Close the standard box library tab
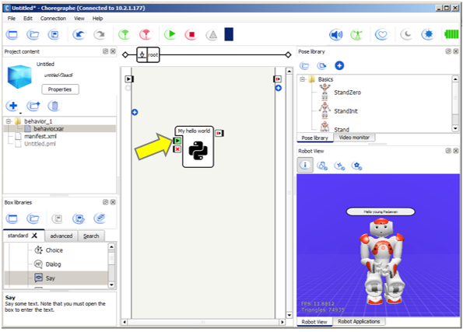Viewport: 463px width, 332px height. pos(34,236)
